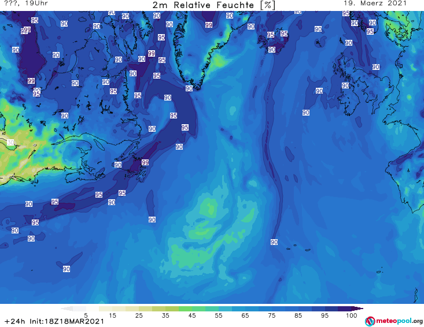Click the meteopool.org circular logo icon

click(370, 321)
